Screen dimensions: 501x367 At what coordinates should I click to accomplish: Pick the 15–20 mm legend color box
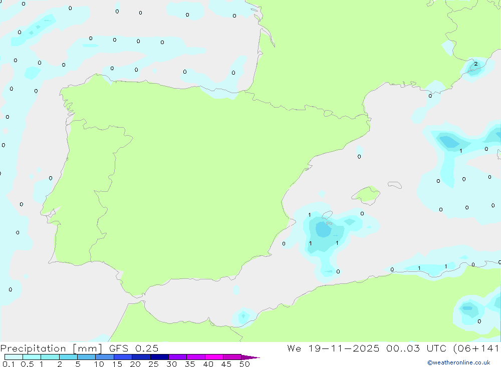tap(123, 357)
